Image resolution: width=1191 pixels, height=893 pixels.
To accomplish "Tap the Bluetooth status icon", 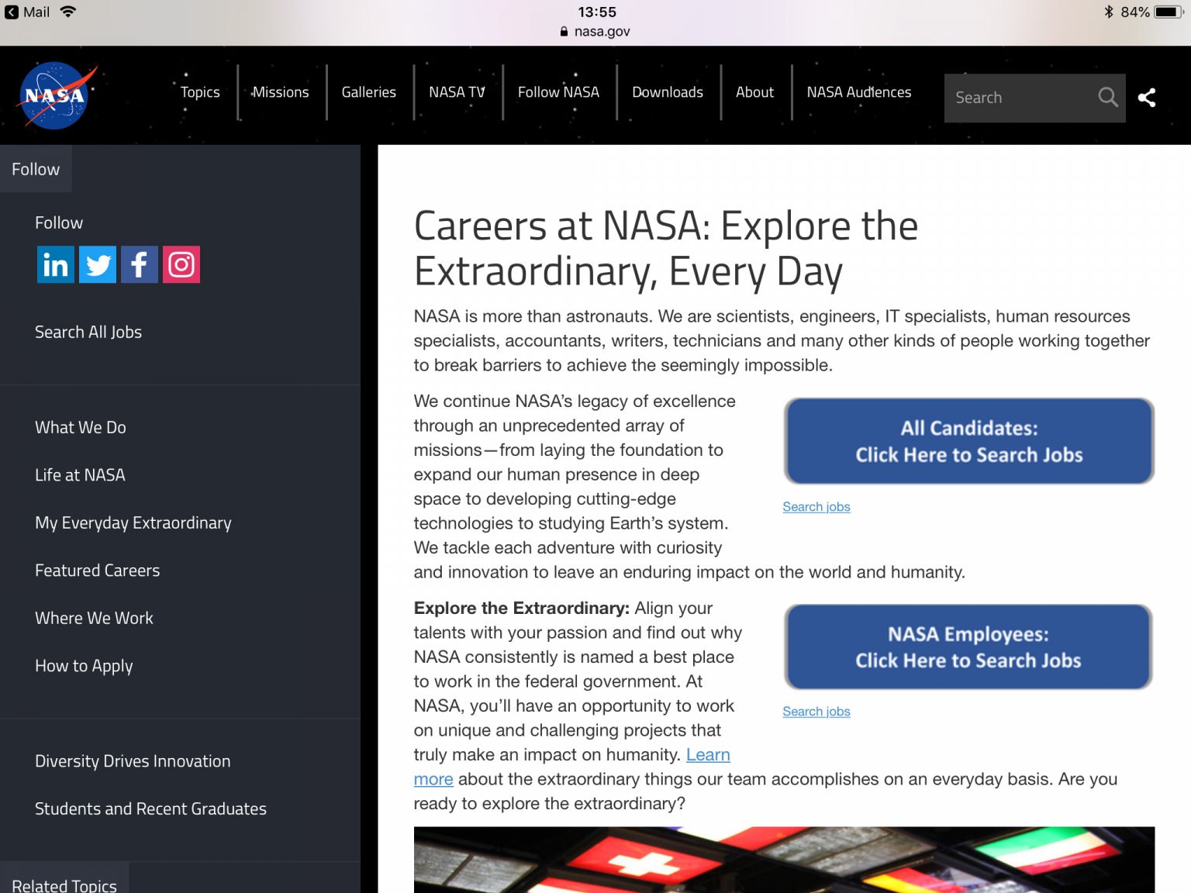I will (1109, 12).
